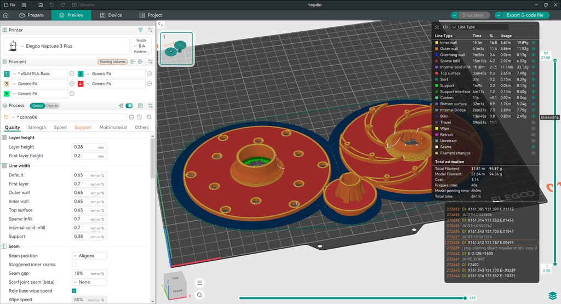Open the Strength settings tab
The height and width of the screenshot is (304, 561).
pyautogui.click(x=37, y=127)
